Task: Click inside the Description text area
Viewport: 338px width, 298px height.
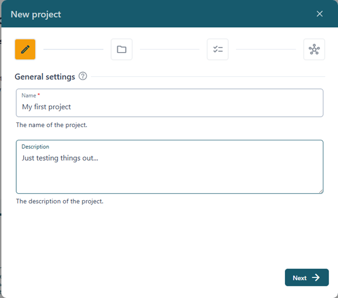Action: pos(169,173)
